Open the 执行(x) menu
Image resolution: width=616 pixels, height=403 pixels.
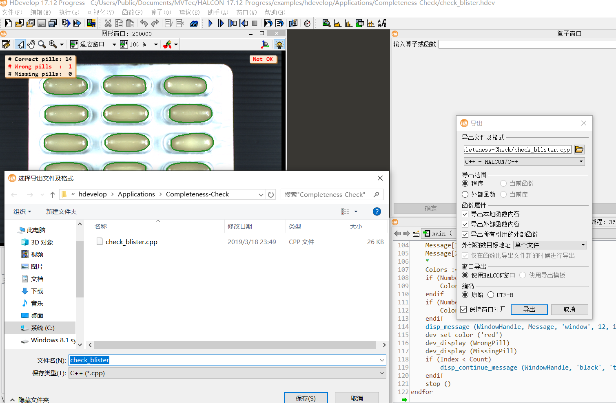point(69,12)
